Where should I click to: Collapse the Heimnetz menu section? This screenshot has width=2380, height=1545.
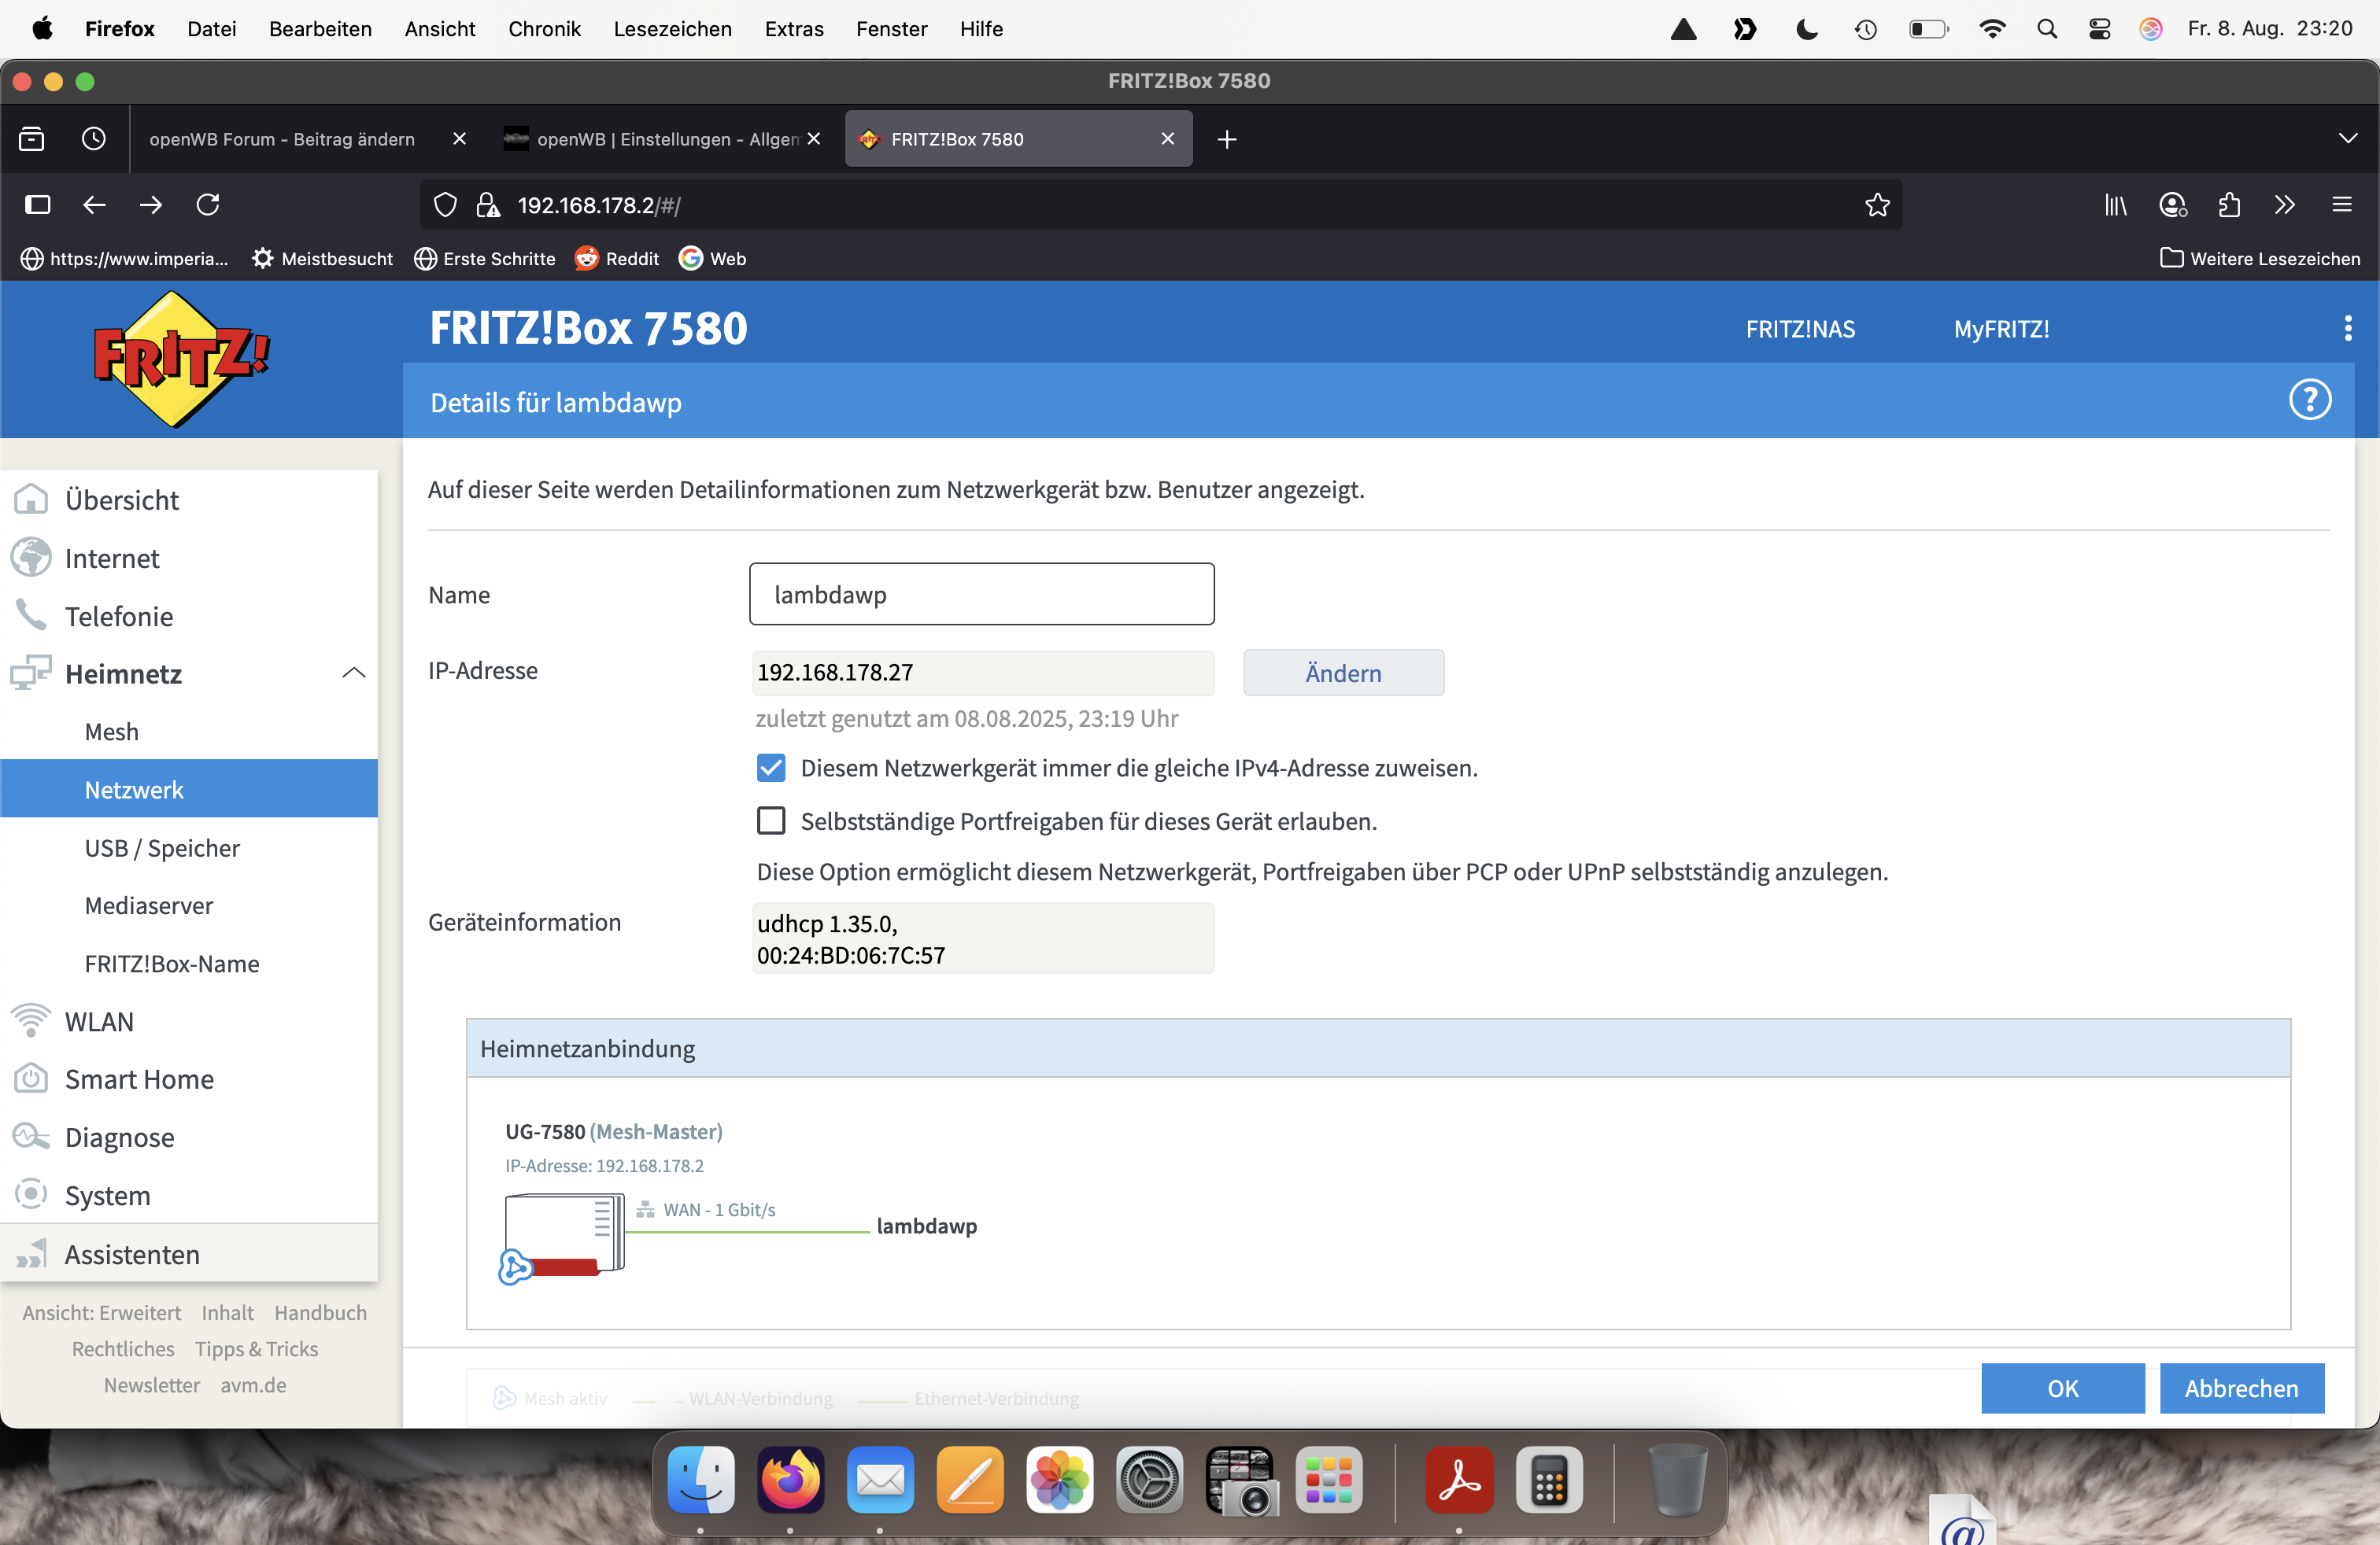[353, 673]
